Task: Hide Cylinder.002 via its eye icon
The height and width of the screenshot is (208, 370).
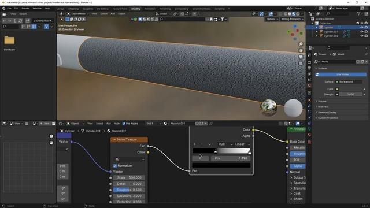Action: tap(362, 36)
